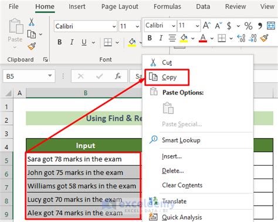This screenshot has height=222, width=278.
Task: Choose Delete... from context menu
Action: click(198, 171)
